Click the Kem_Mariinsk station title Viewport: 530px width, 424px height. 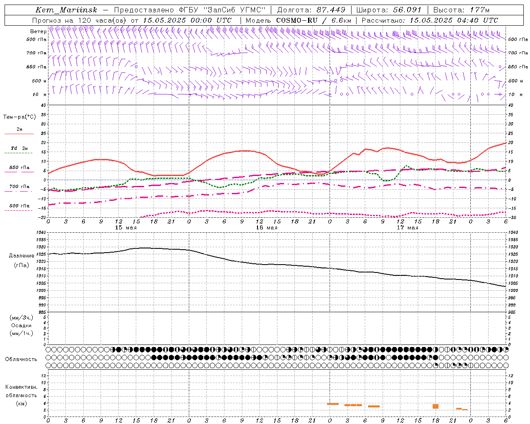tap(66, 10)
